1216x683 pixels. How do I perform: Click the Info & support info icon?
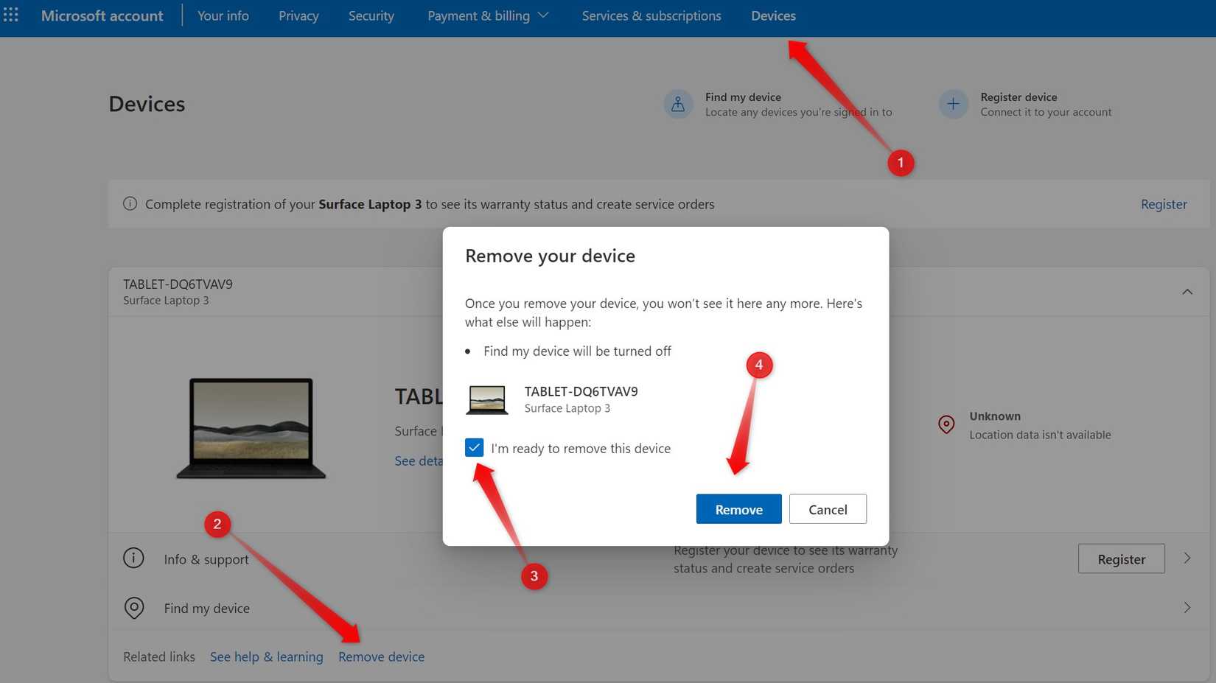pyautogui.click(x=133, y=558)
